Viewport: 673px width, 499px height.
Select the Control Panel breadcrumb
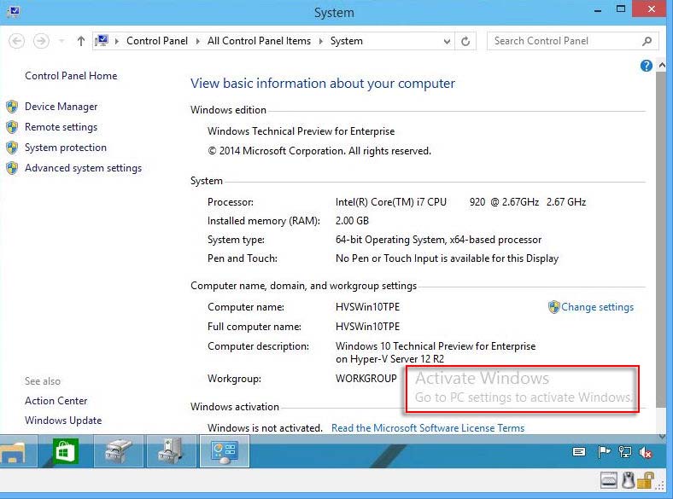[157, 41]
